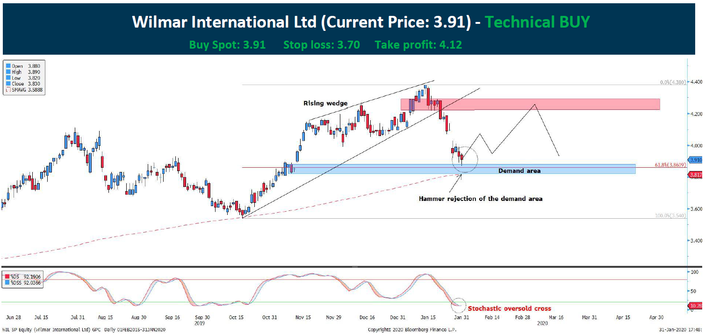Click the 'Rising wedge' annotation label
The image size is (705, 336).
(325, 103)
